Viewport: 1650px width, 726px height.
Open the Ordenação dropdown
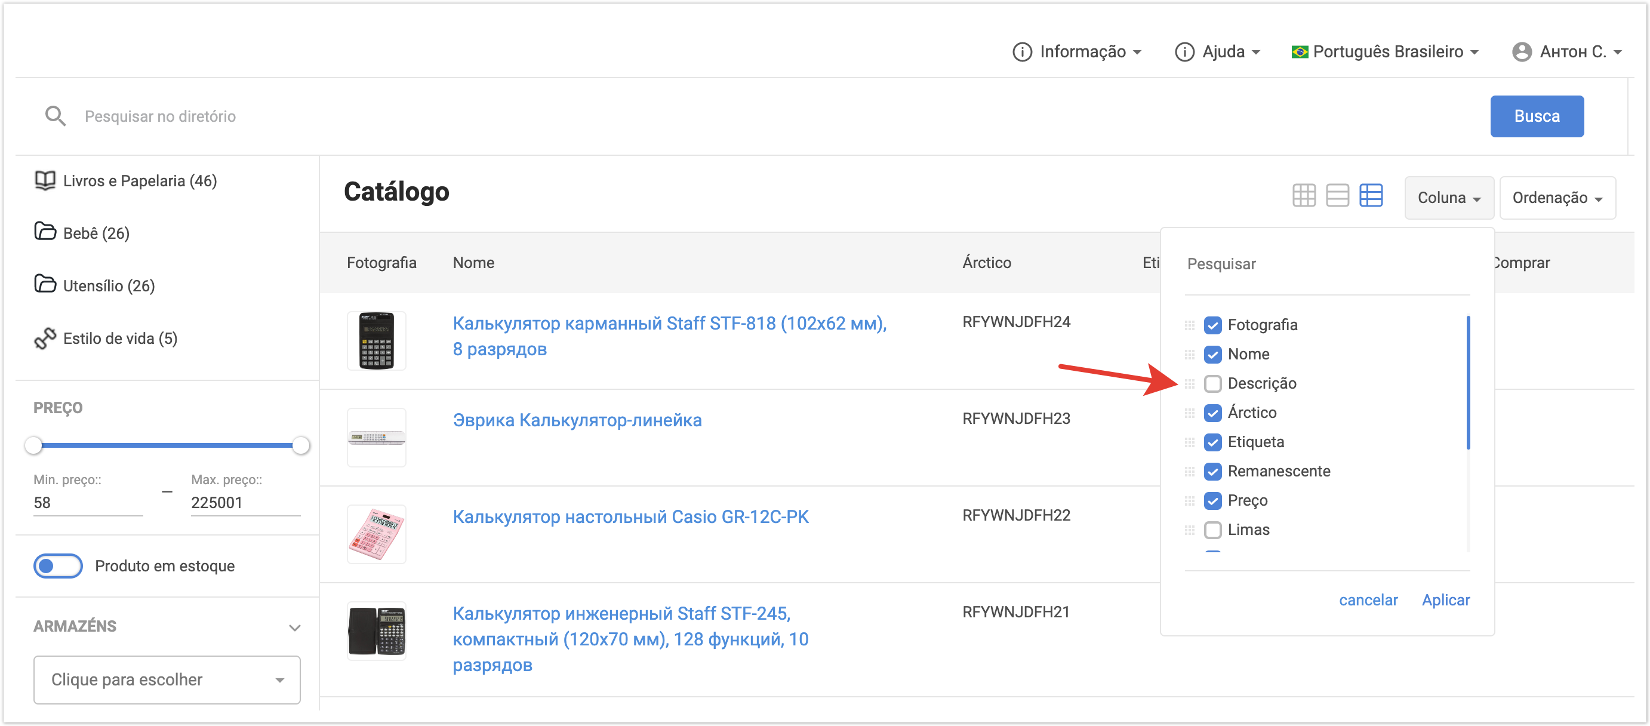(x=1556, y=198)
